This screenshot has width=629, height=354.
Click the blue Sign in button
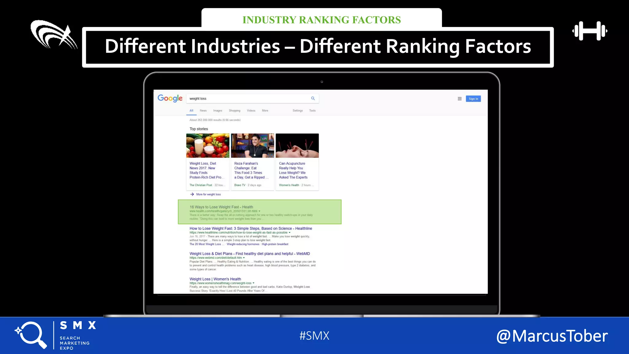point(473,99)
